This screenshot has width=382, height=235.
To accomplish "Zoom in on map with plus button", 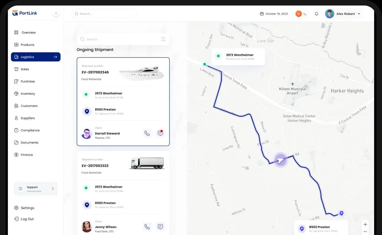I will [365, 224].
